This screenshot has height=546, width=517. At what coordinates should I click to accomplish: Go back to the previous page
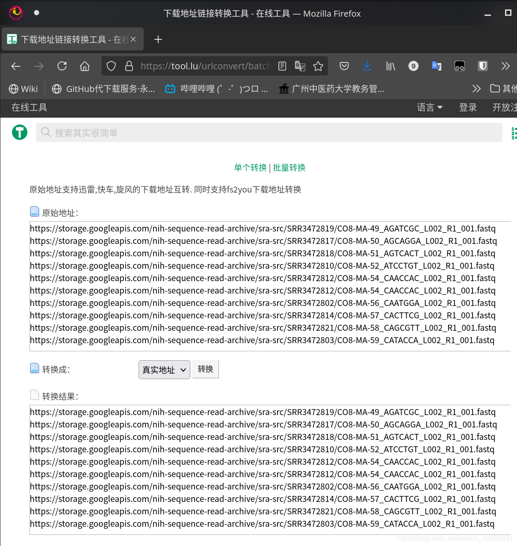(x=16, y=66)
